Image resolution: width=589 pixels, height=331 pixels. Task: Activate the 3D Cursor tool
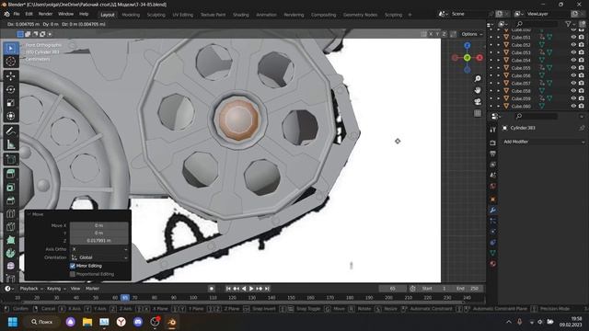pyautogui.click(x=10, y=62)
